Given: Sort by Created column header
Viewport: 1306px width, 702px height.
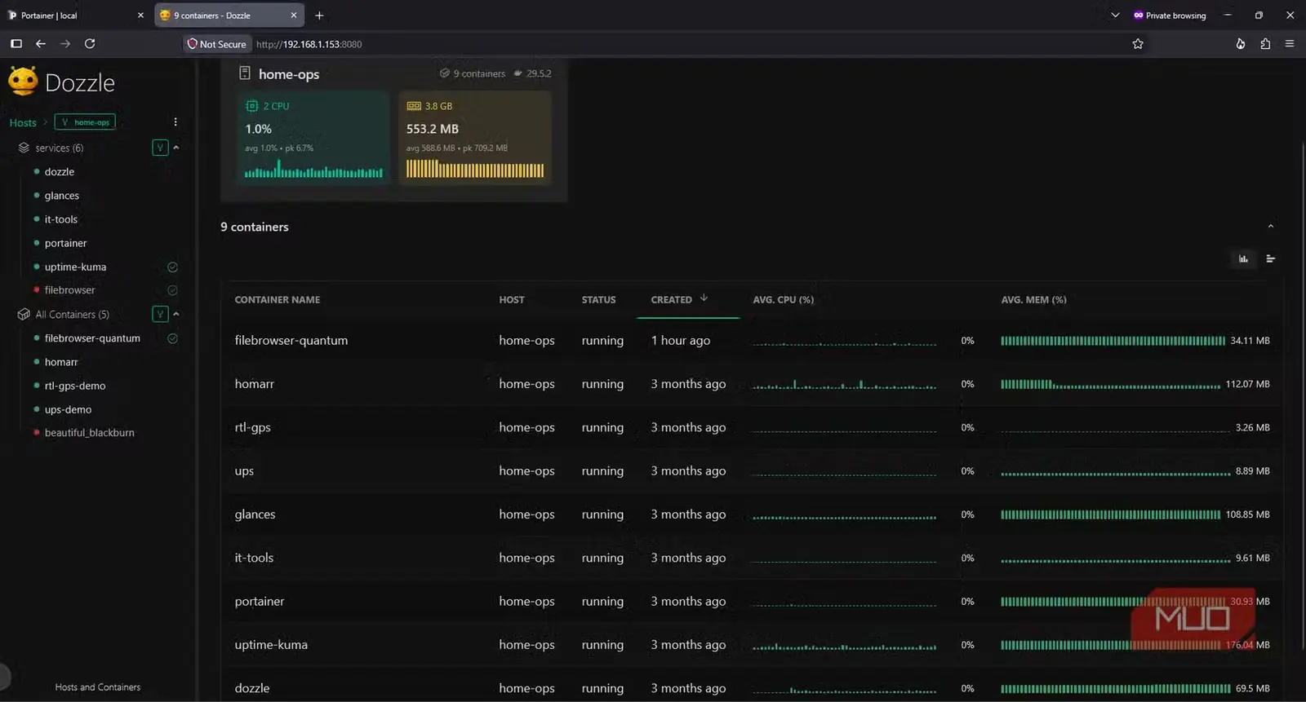Looking at the screenshot, I should click(671, 300).
